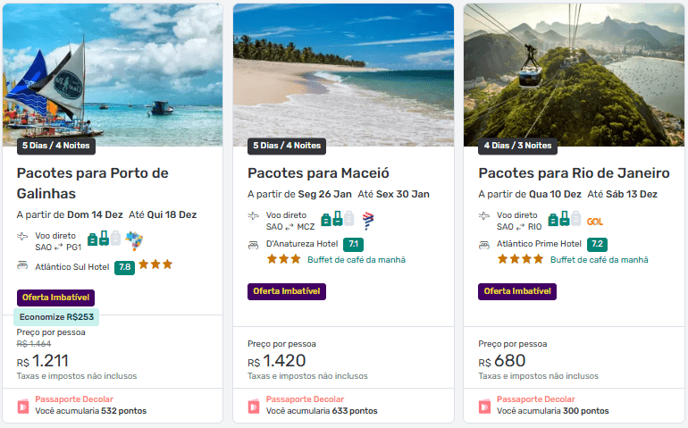Click the GOL airline logo

pos(595,220)
